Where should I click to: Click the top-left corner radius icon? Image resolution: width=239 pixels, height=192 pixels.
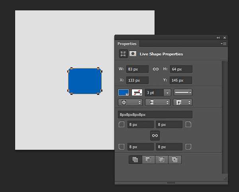(121, 124)
